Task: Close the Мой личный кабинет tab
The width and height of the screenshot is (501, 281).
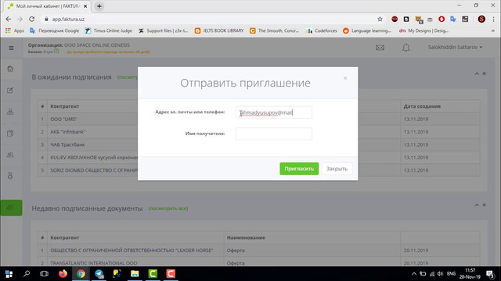Action: click(85, 6)
